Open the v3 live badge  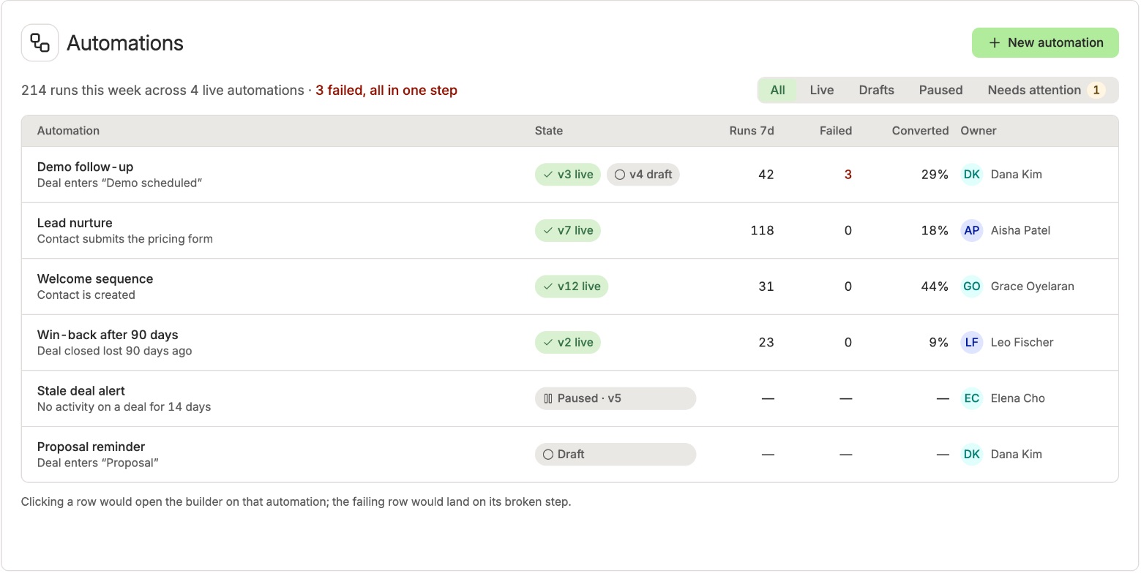568,175
